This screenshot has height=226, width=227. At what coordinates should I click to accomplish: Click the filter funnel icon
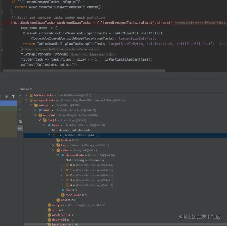point(13,96)
